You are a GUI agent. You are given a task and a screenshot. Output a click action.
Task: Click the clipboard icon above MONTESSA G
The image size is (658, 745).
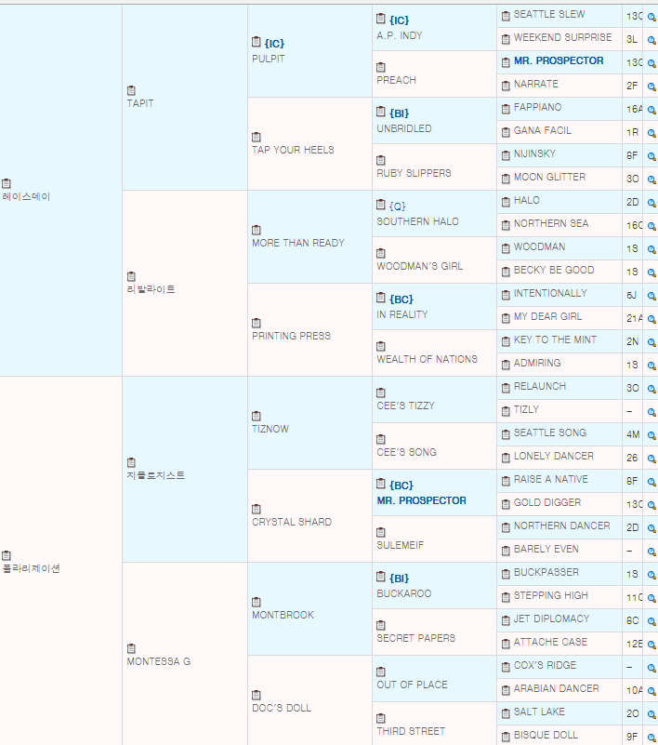coord(131,648)
